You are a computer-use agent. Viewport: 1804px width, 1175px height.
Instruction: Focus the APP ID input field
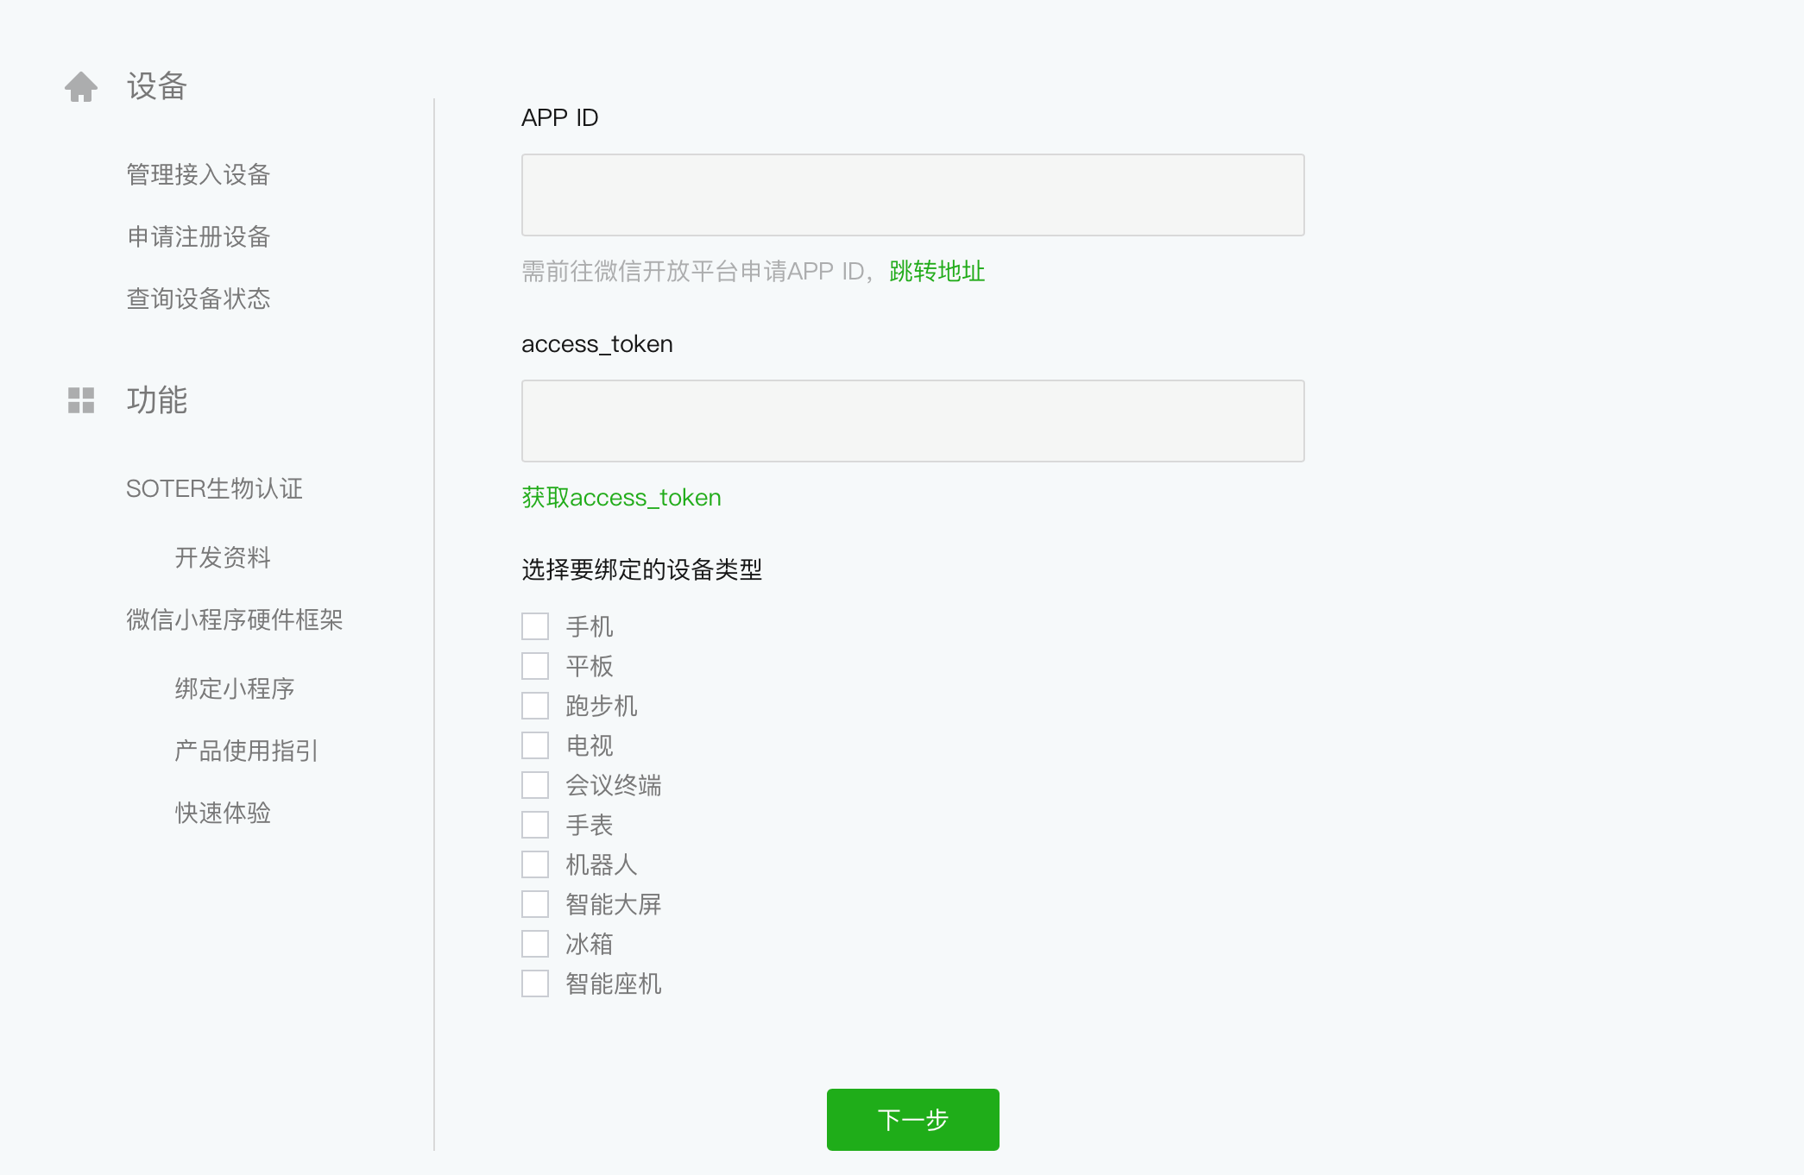(x=912, y=195)
